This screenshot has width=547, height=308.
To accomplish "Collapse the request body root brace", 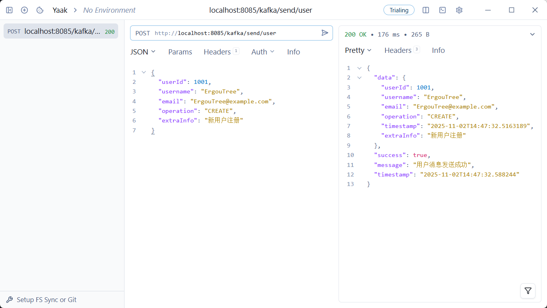I will (144, 72).
